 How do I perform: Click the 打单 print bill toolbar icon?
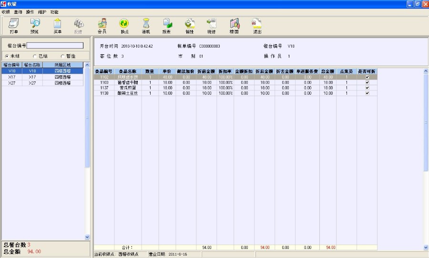pos(14,26)
